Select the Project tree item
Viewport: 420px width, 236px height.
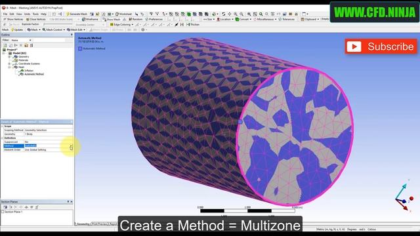12,50
